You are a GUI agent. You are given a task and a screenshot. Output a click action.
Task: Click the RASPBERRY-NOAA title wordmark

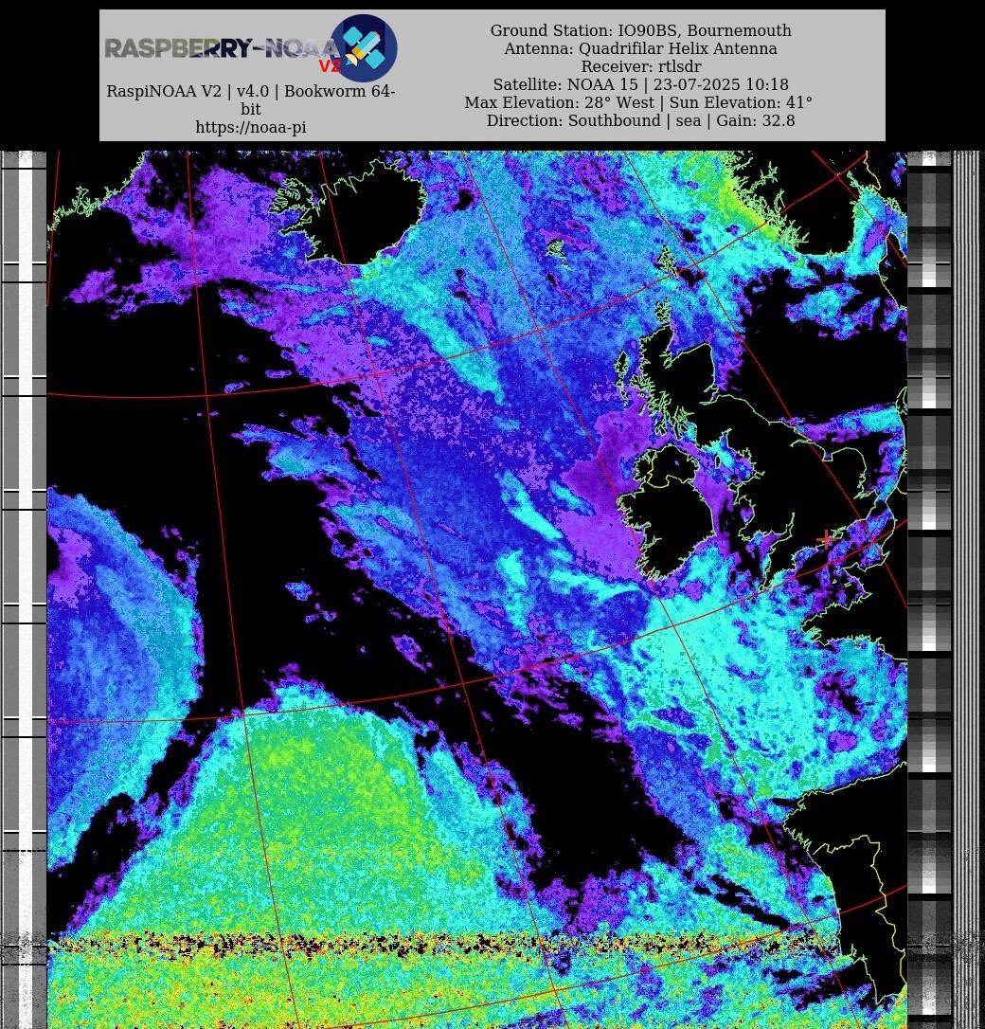(x=222, y=48)
